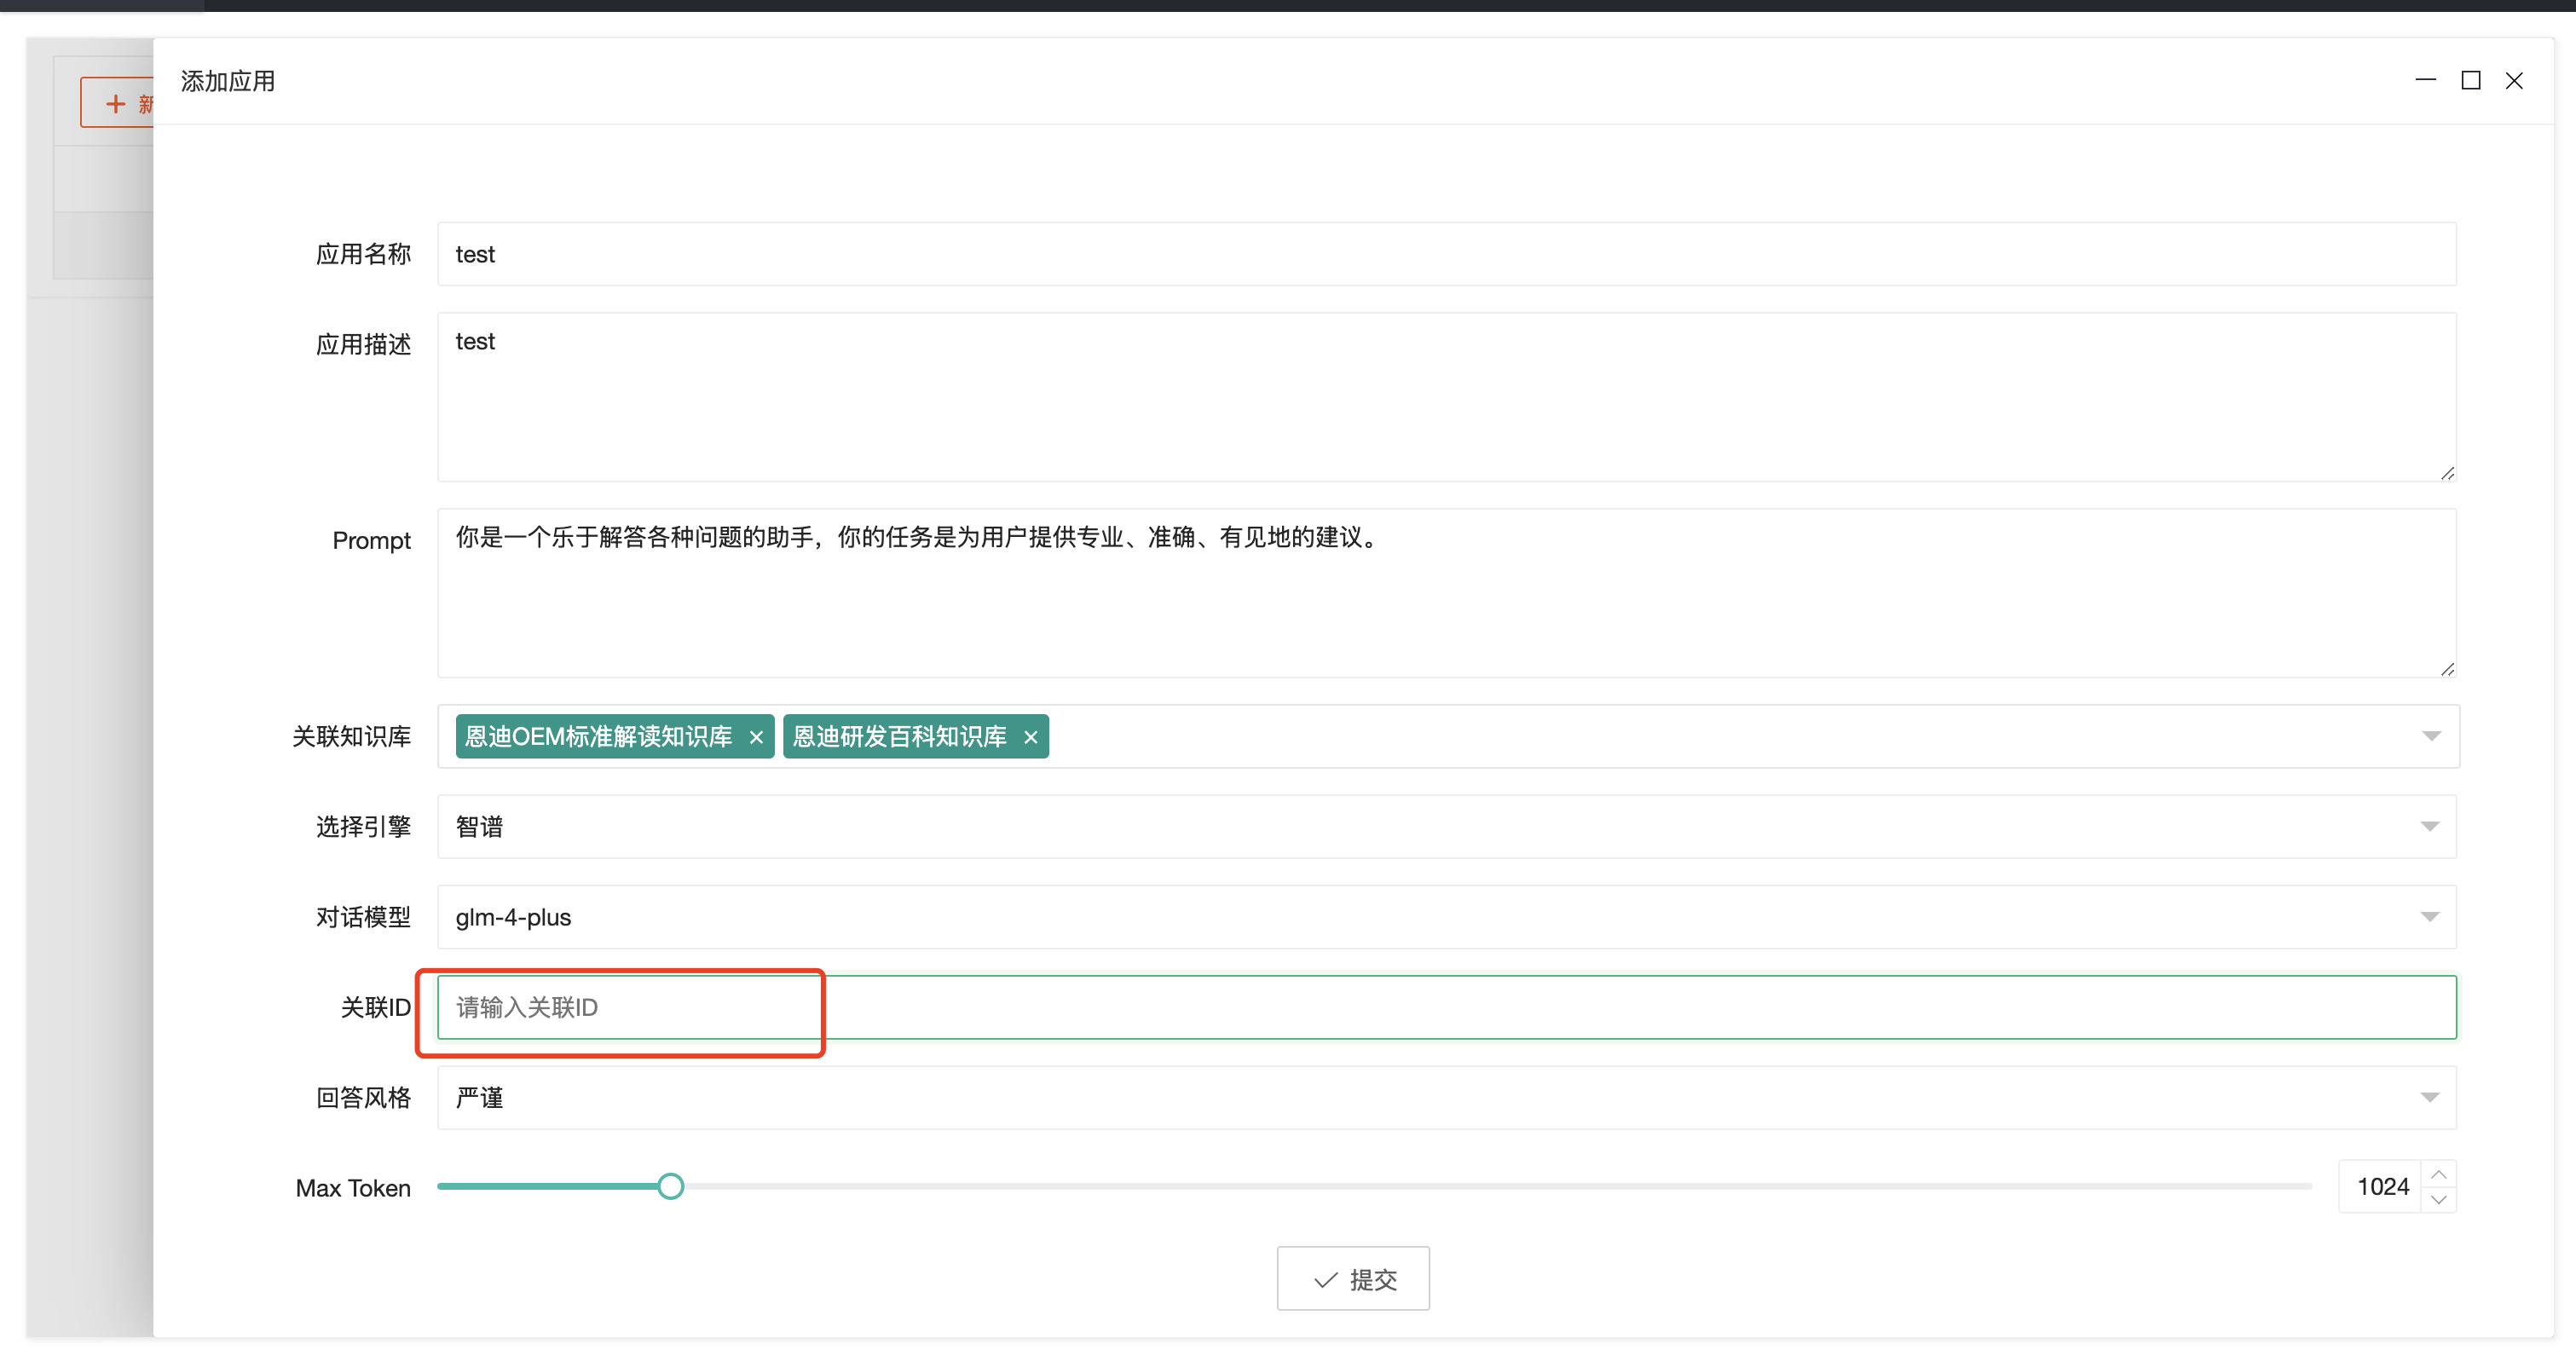Click inside the Prompt textarea
Viewport: 2576px width, 1367px height.
[x=1446, y=593]
